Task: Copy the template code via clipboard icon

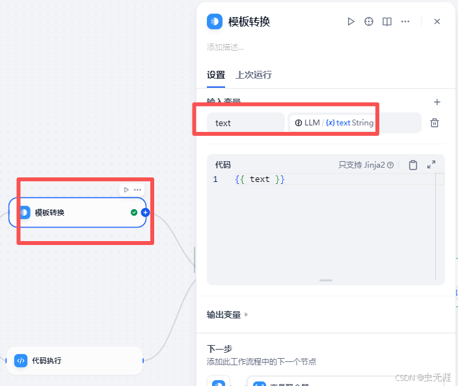Action: click(412, 165)
